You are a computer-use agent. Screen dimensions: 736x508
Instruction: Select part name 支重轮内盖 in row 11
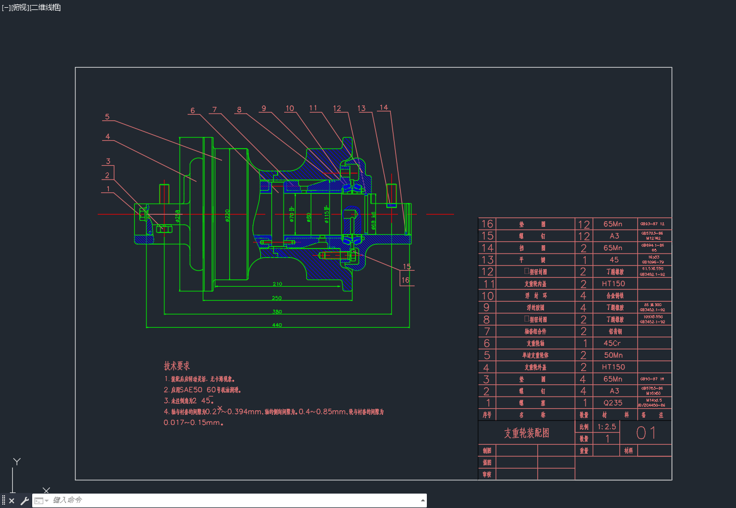536,283
